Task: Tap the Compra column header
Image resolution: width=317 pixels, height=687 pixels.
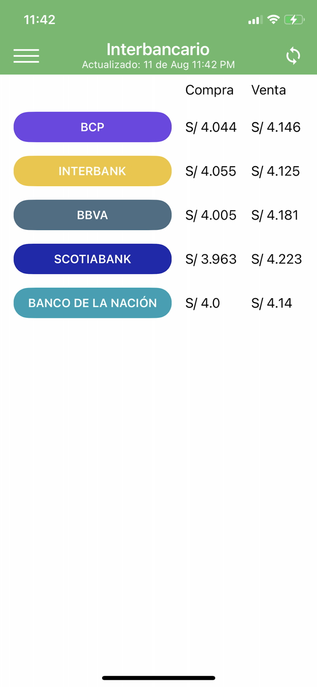Action: 210,90
